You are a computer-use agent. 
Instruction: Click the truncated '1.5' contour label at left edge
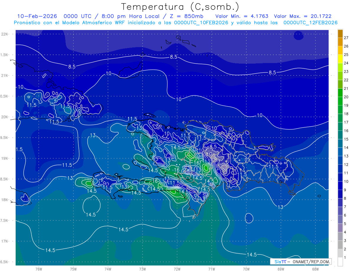[x=19, y=149]
